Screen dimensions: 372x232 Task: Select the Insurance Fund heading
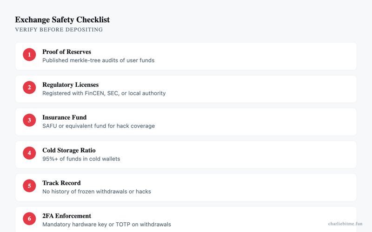pyautogui.click(x=65, y=117)
